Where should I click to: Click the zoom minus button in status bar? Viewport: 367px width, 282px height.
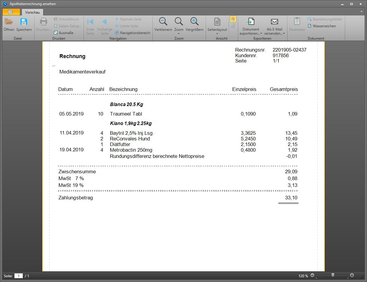tap(313, 276)
